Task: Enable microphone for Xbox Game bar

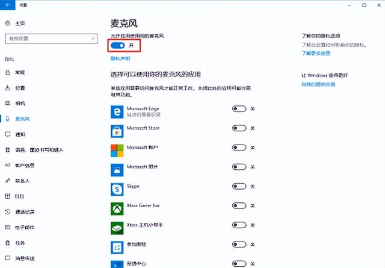Action: click(x=239, y=205)
